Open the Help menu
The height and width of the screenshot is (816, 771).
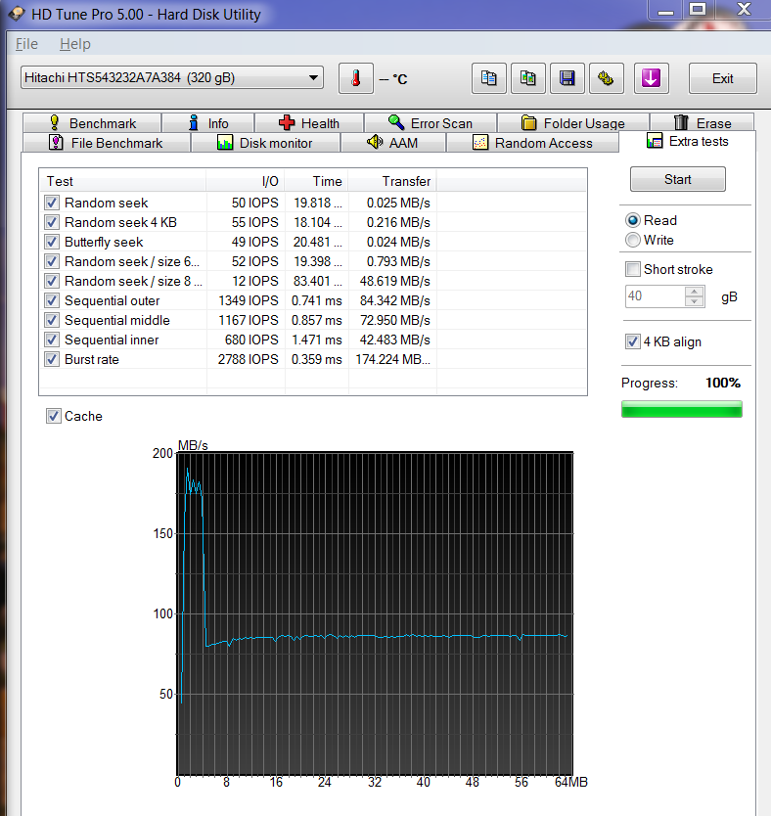click(75, 44)
